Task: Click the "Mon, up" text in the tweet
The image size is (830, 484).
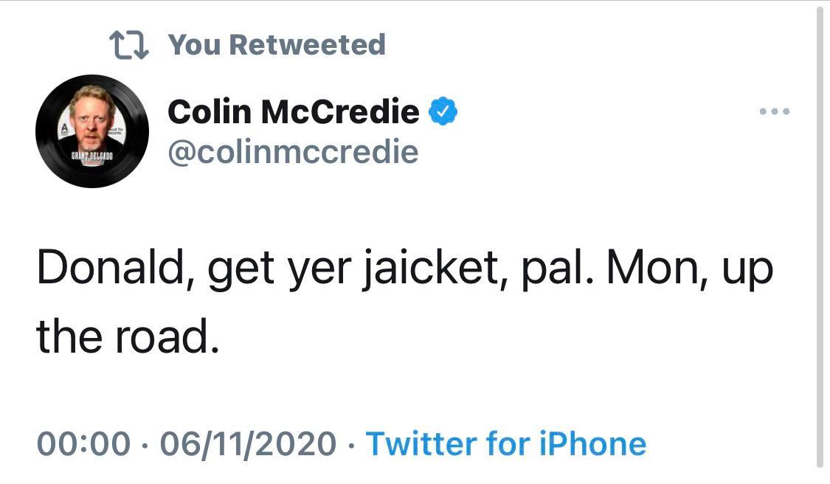Action: (688, 270)
